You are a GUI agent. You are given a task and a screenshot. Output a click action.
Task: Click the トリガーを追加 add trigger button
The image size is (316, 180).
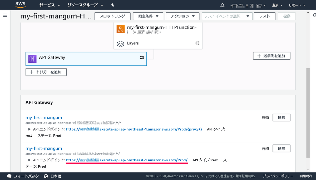[46, 72]
